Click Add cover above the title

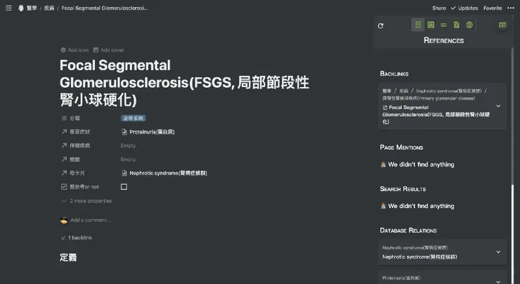pos(109,50)
